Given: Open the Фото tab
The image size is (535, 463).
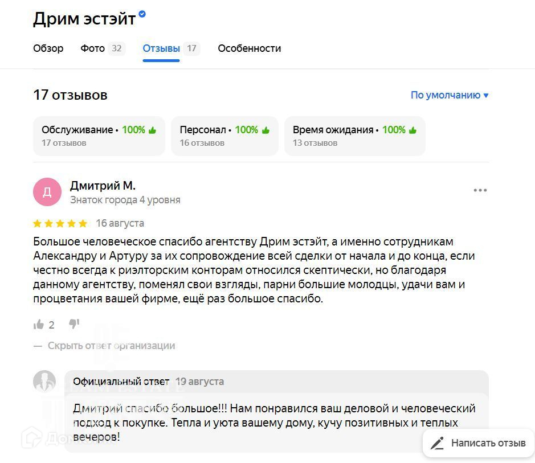Looking at the screenshot, I should tap(93, 48).
